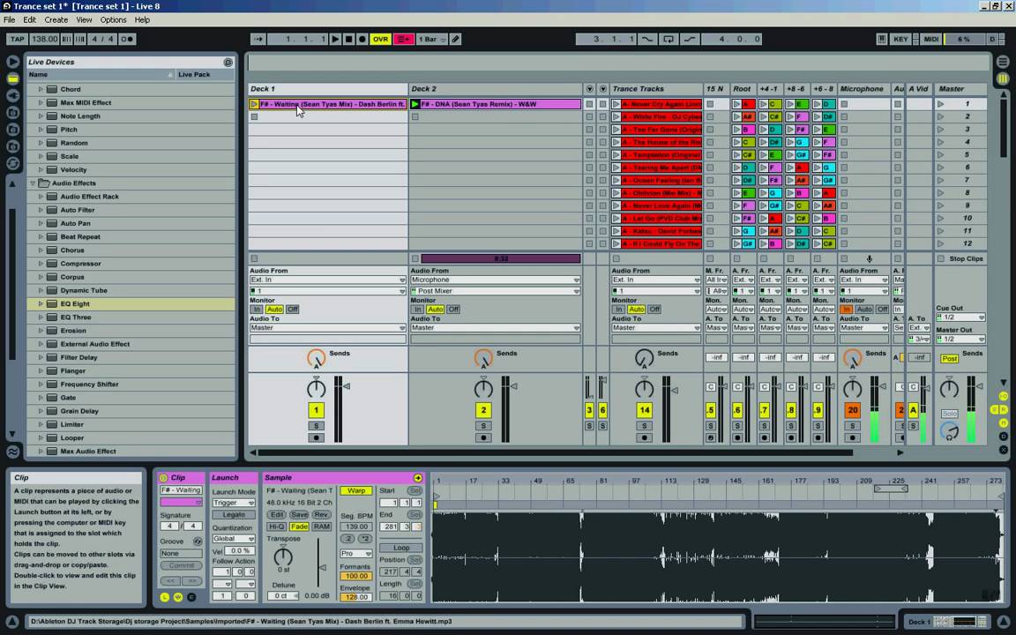This screenshot has width=1016, height=635.
Task: Click the Deck 1 Send A knob
Action: [317, 358]
